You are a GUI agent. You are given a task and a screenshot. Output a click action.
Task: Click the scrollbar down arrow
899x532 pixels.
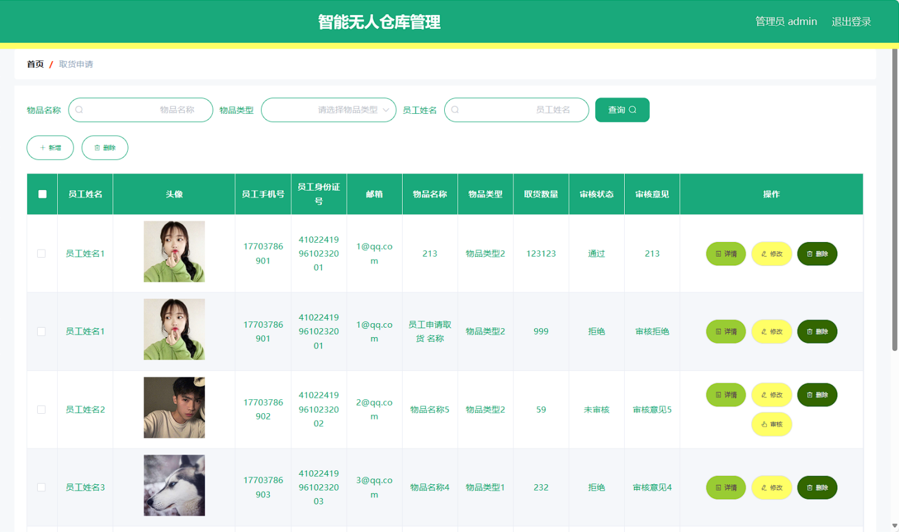(x=895, y=526)
